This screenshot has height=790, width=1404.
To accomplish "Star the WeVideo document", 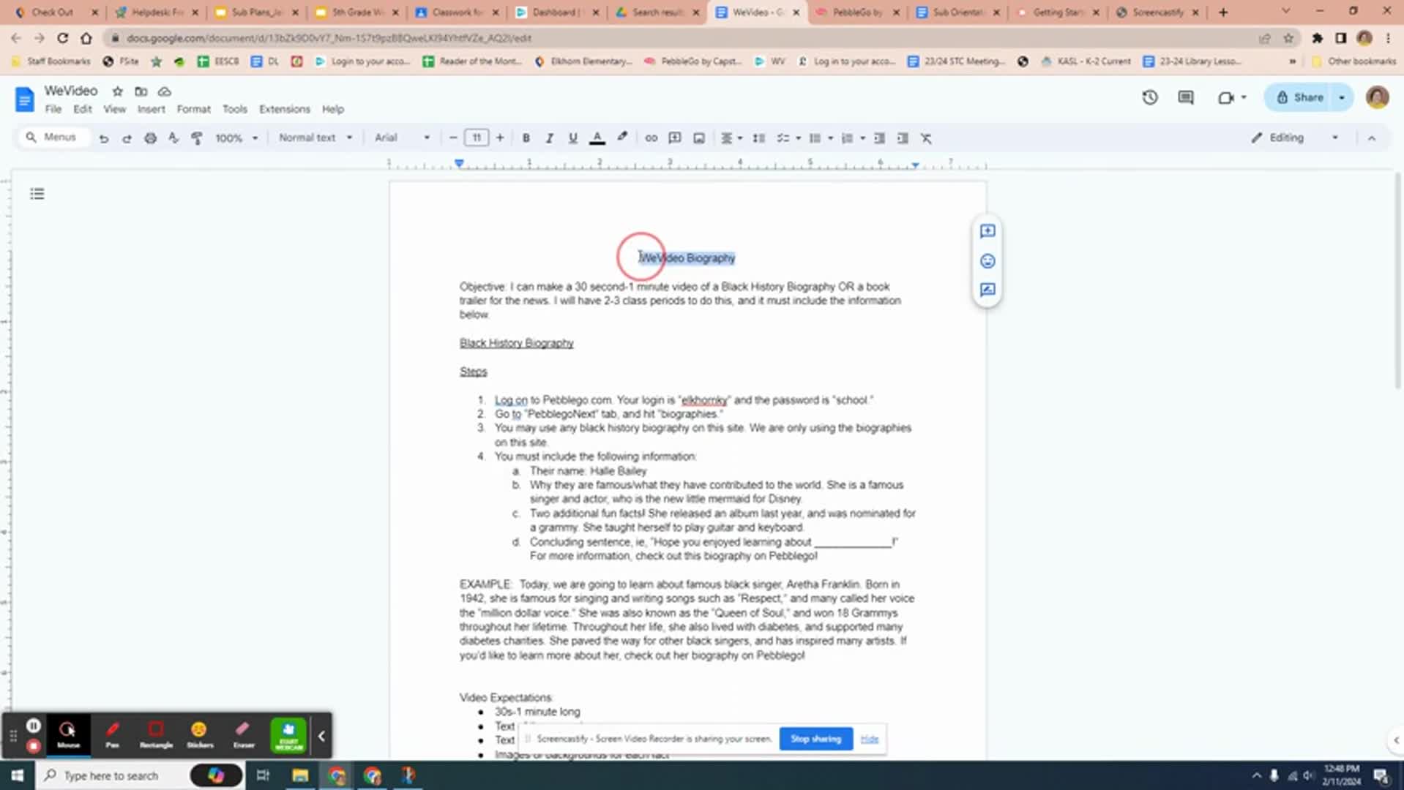I will (118, 91).
